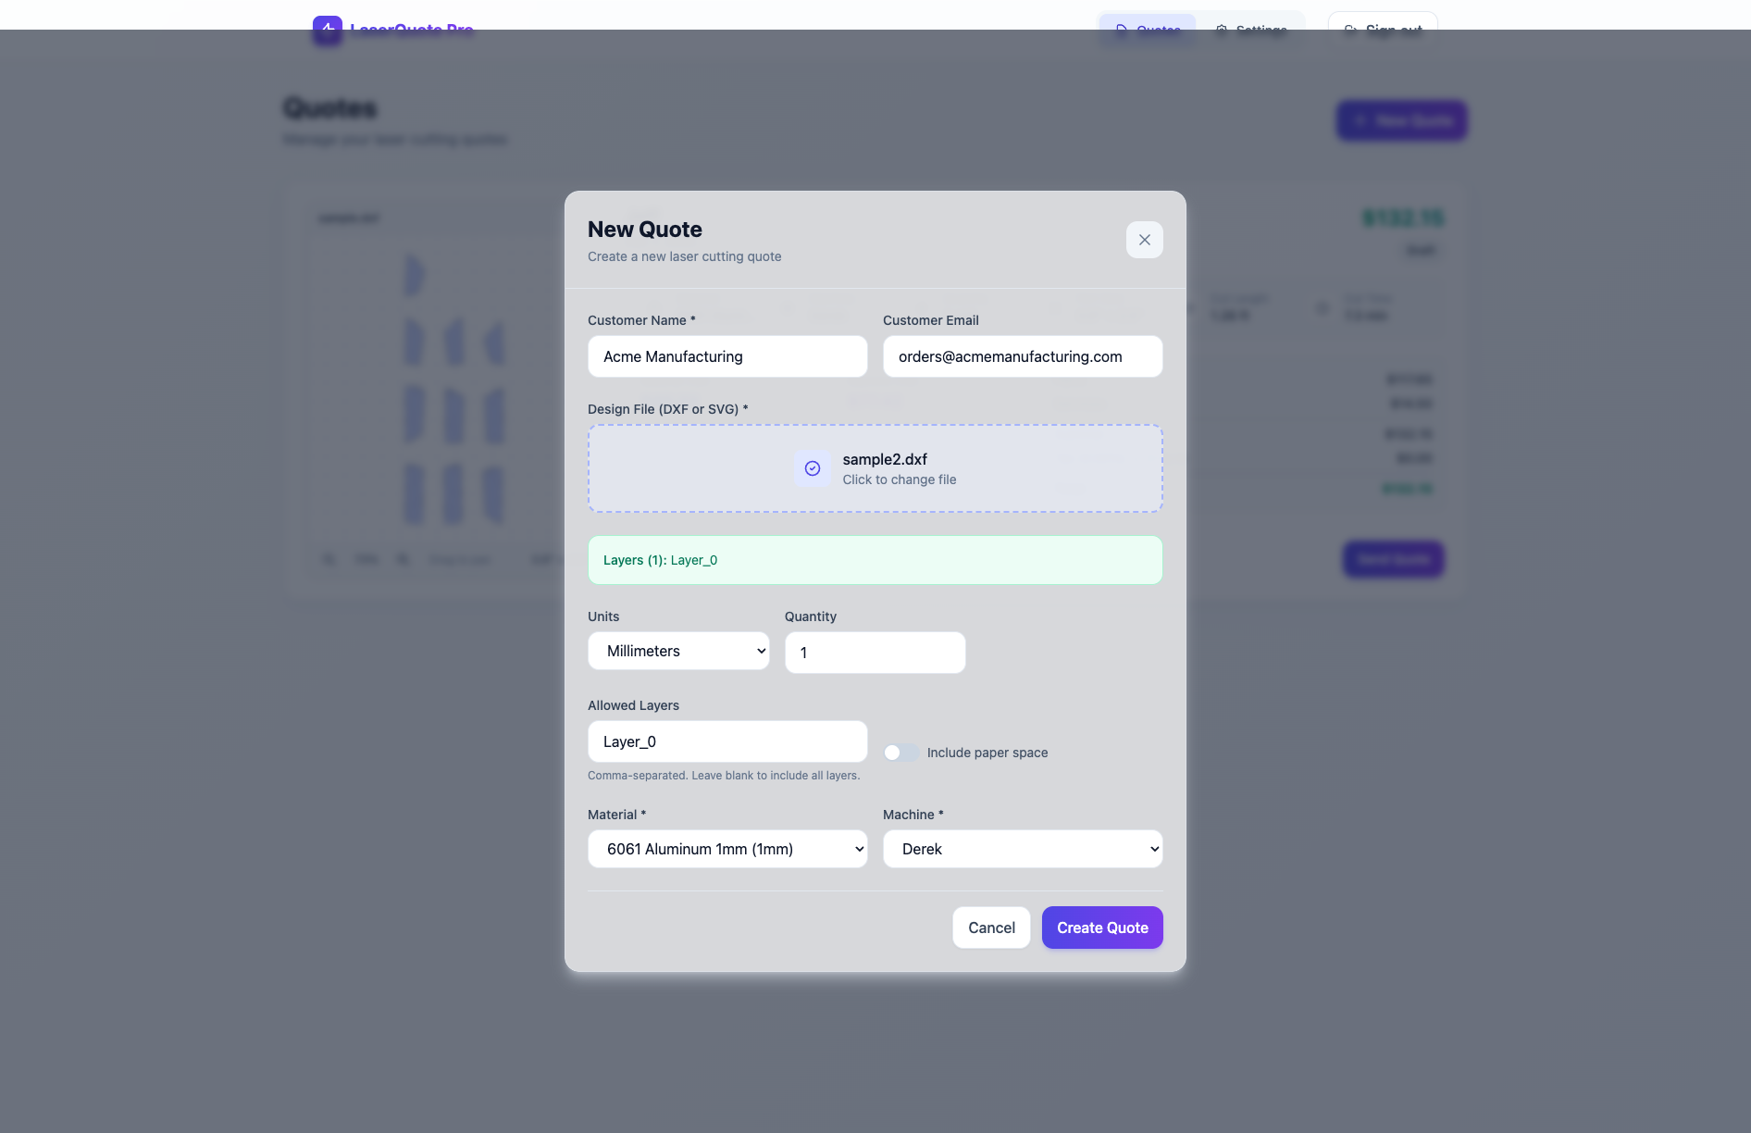Open the Units dropdown
This screenshot has width=1751, height=1133.
tap(678, 651)
